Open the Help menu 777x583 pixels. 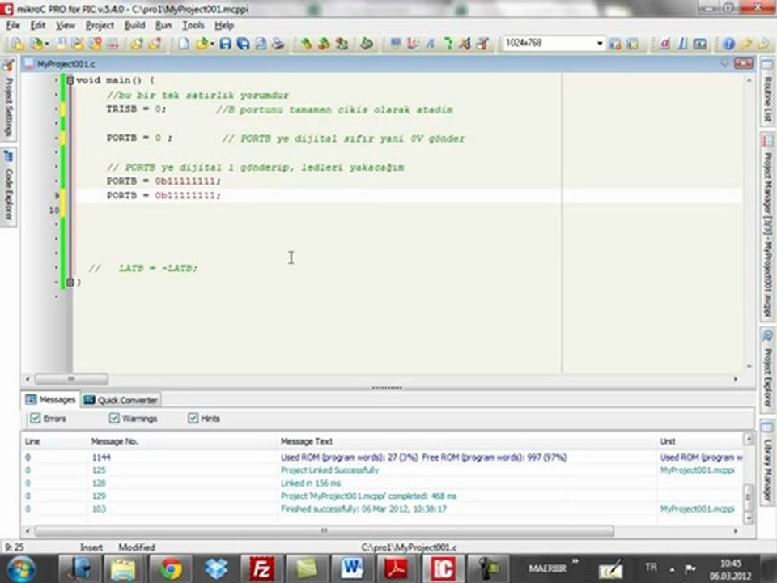click(224, 25)
